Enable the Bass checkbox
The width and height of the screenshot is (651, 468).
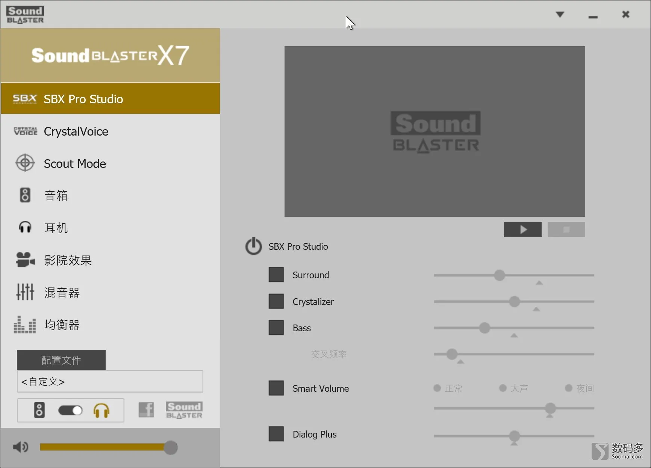click(x=276, y=328)
